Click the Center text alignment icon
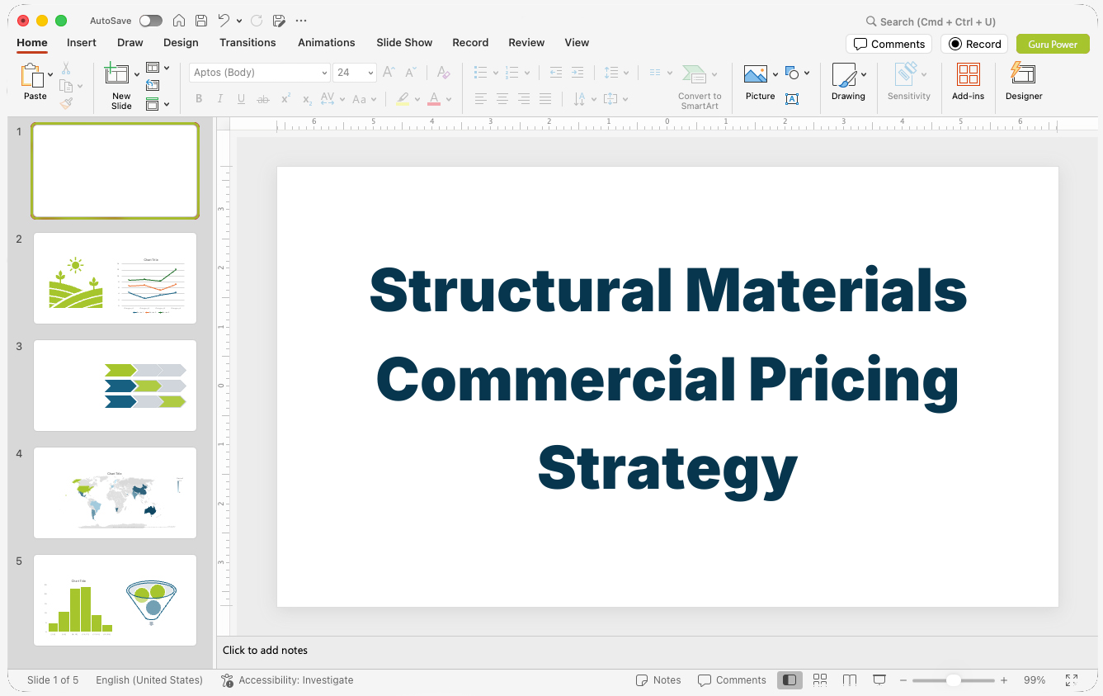Image resolution: width=1103 pixels, height=696 pixels. pyautogui.click(x=502, y=99)
